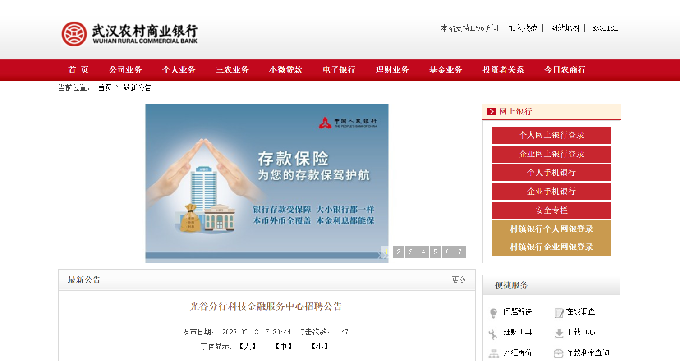This screenshot has width=680, height=361.
Task: Select 今日农商行 in the navigation bar
Action: pyautogui.click(x=565, y=70)
